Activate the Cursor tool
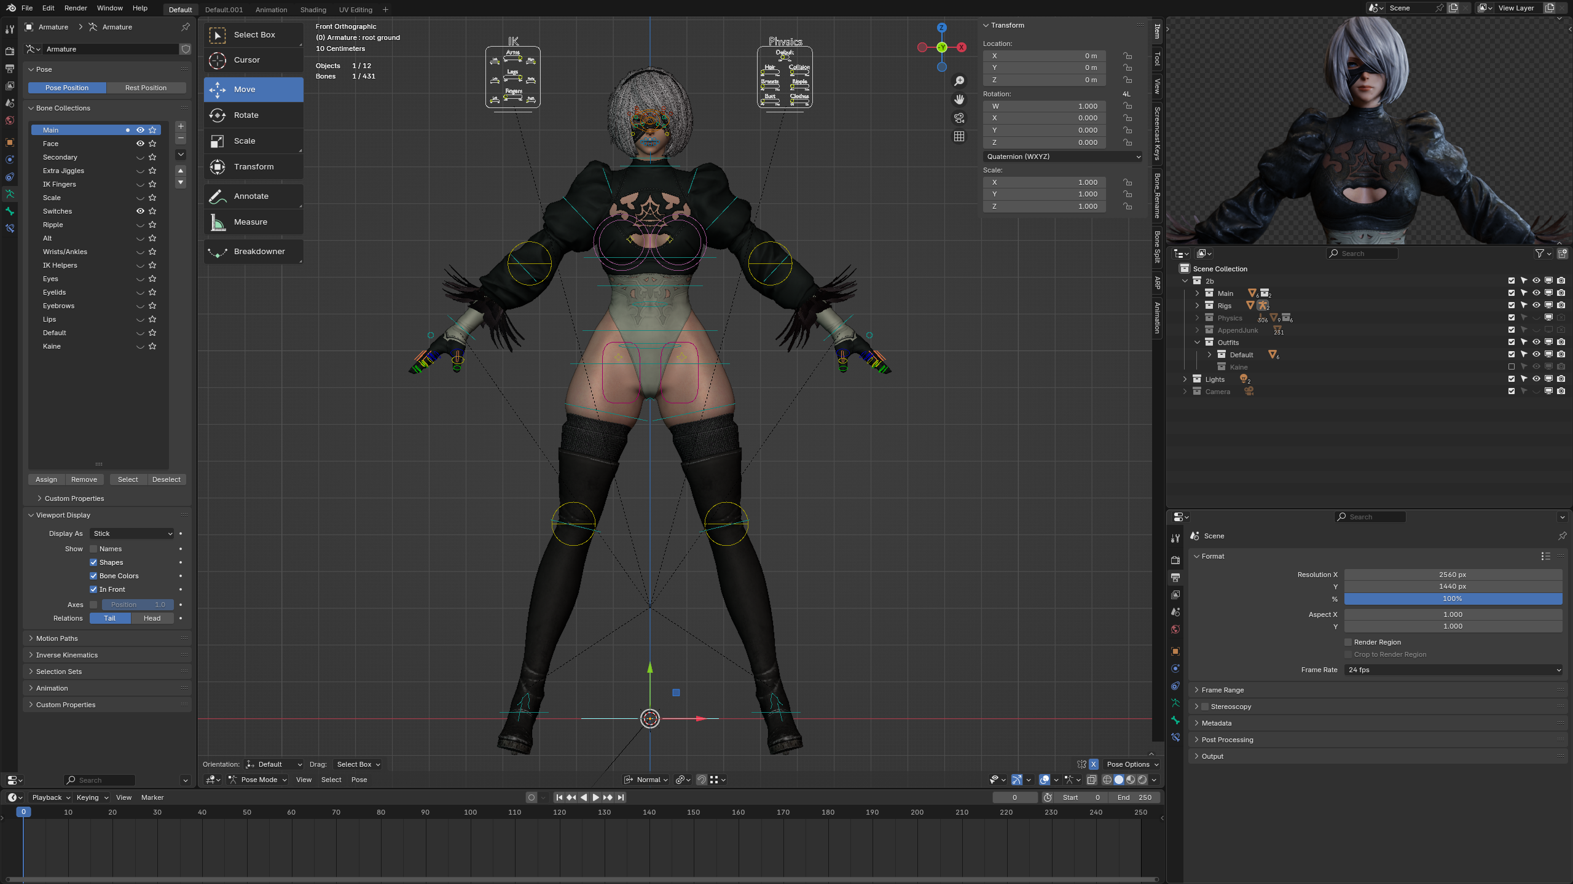Screen dimensions: 1573x884 click(x=253, y=60)
